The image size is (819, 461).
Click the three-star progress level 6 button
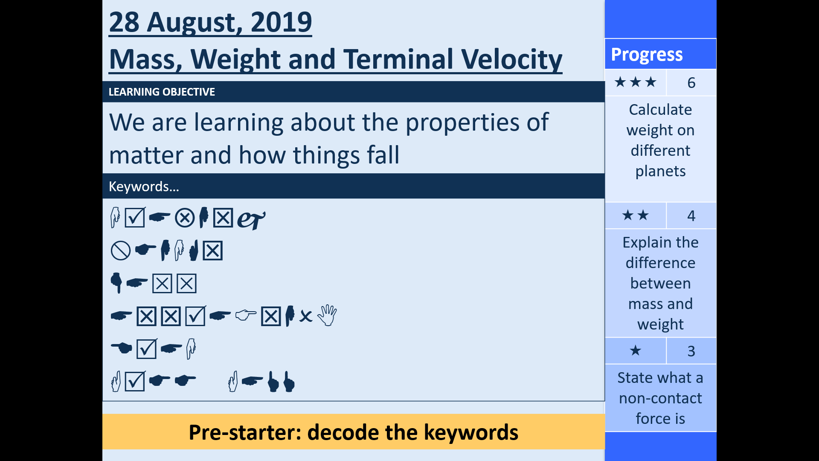pyautogui.click(x=660, y=82)
